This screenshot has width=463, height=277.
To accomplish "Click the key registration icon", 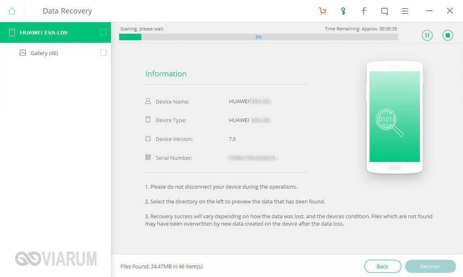I will 343,11.
